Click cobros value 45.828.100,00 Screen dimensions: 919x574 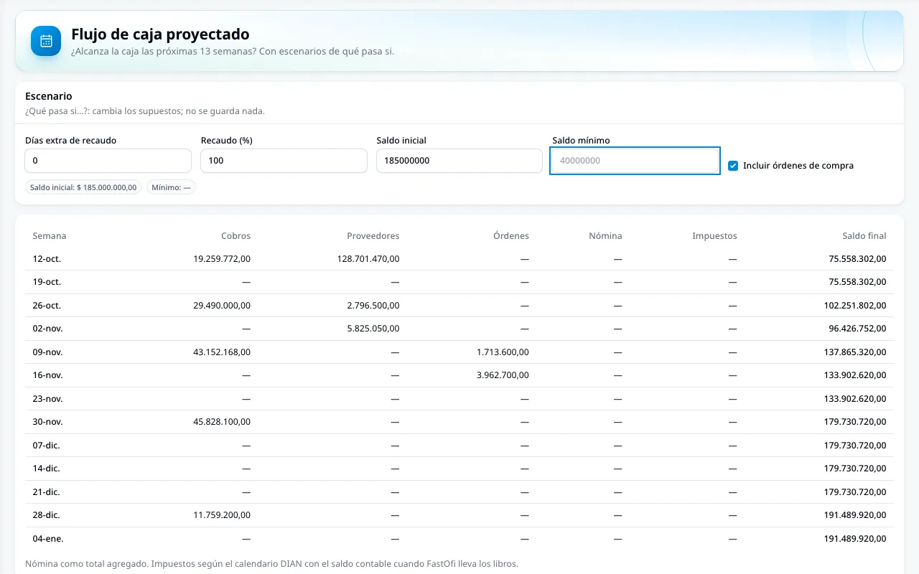(x=222, y=422)
